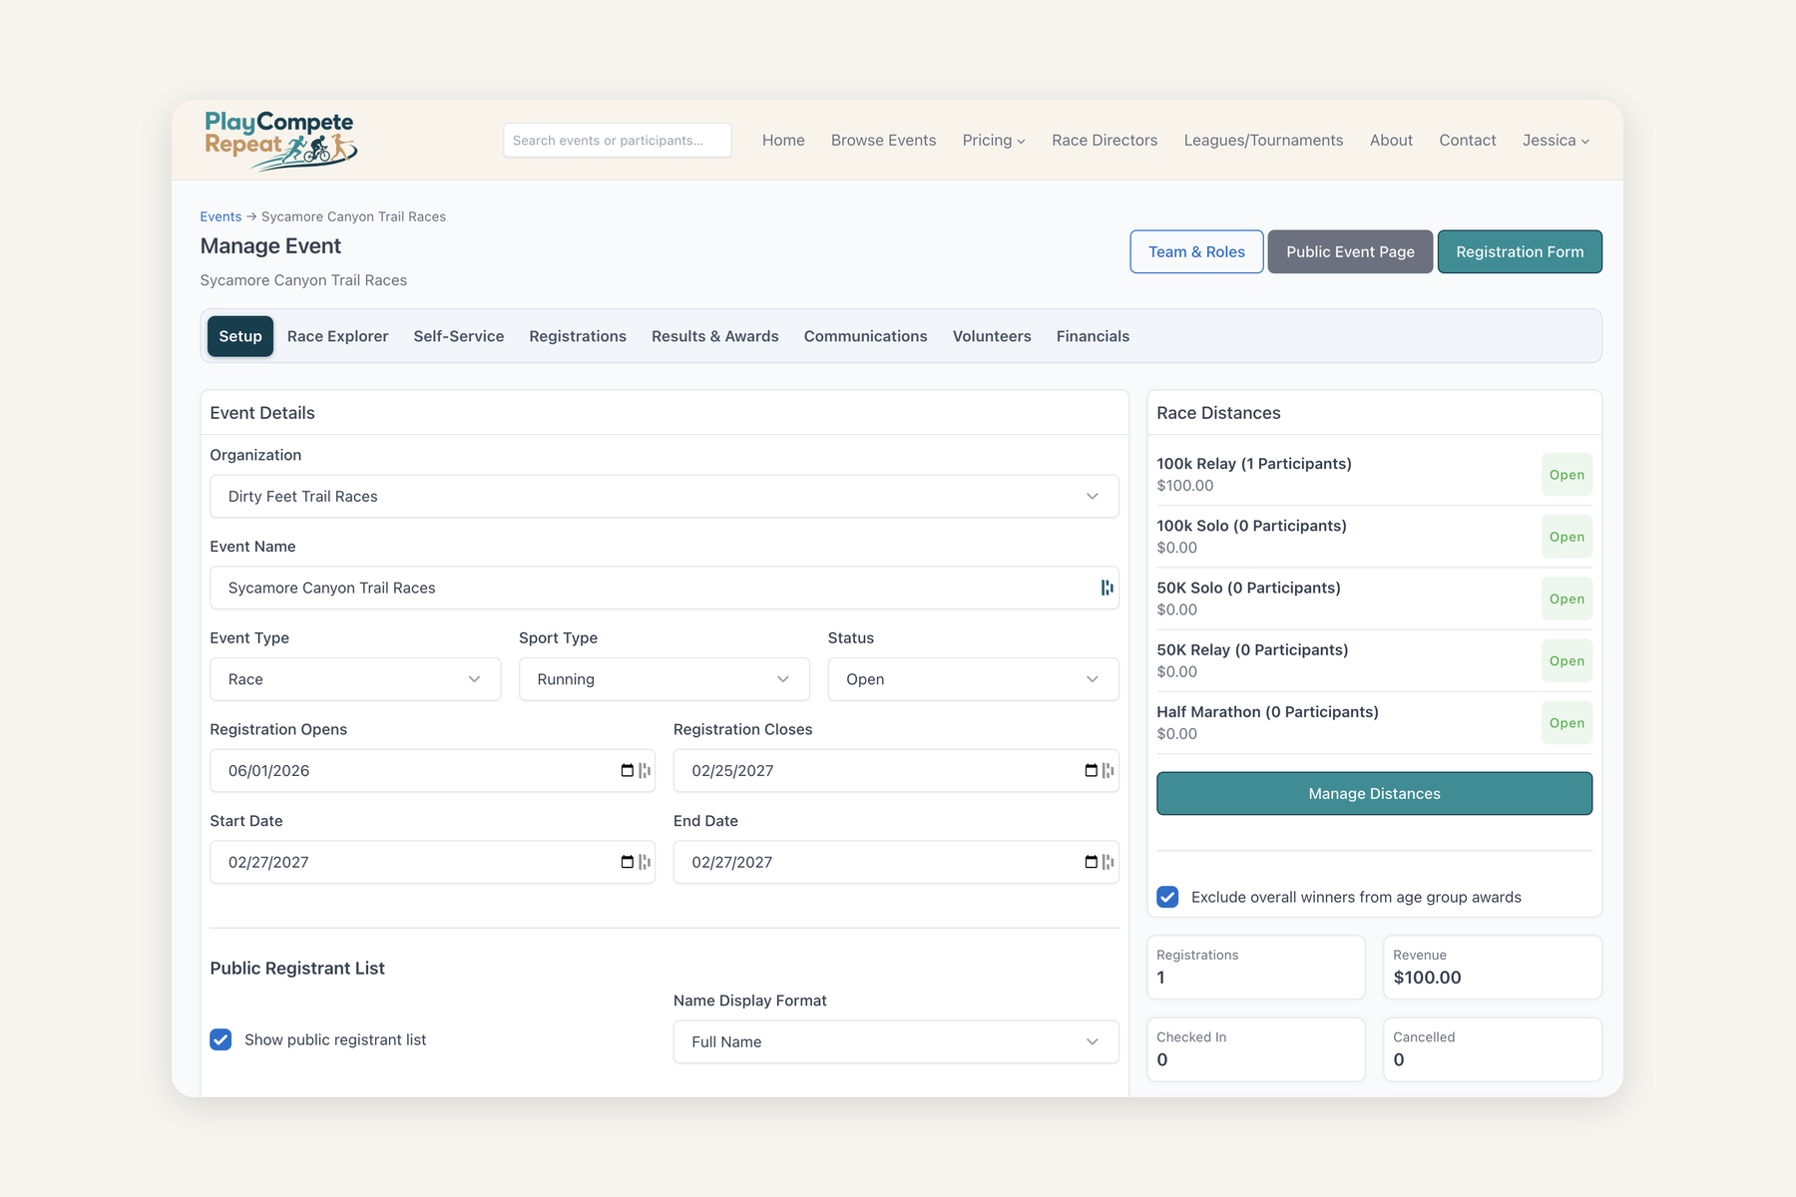
Task: Open the Public Event Page
Action: pyautogui.click(x=1350, y=251)
